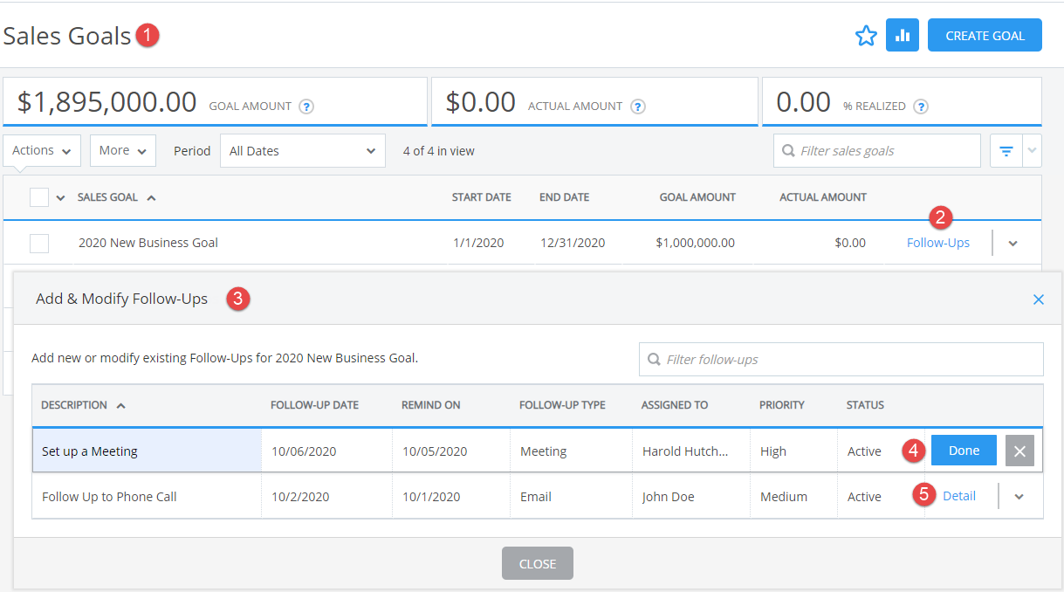Click the Filter sales goals field
The height and width of the screenshot is (592, 1064).
(x=877, y=150)
